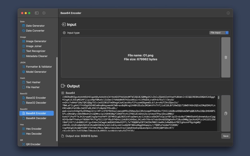Select the highlighted Base64 Encoder item
The image size is (250, 156).
37,113
